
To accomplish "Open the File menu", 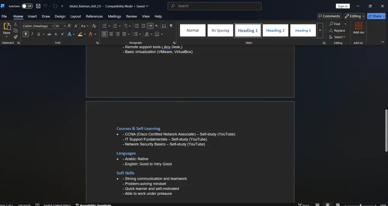I will point(4,16).
